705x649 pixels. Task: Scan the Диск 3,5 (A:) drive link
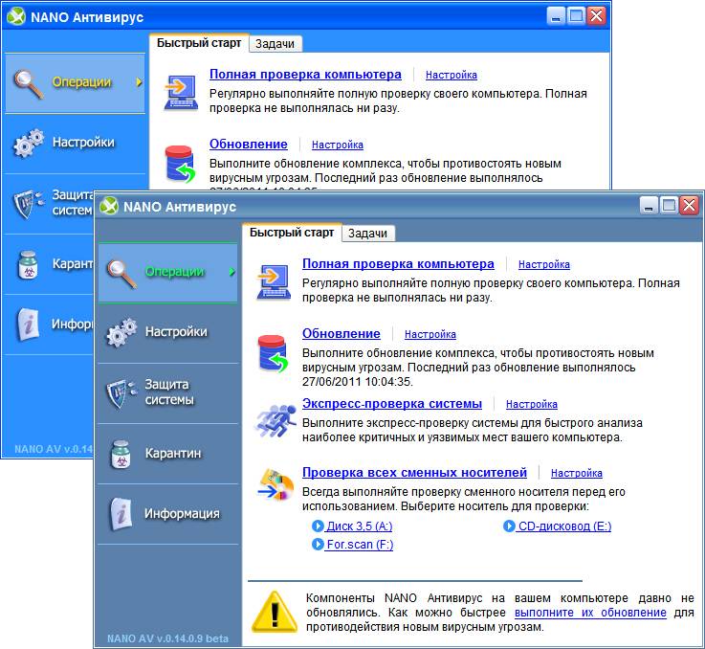point(360,526)
